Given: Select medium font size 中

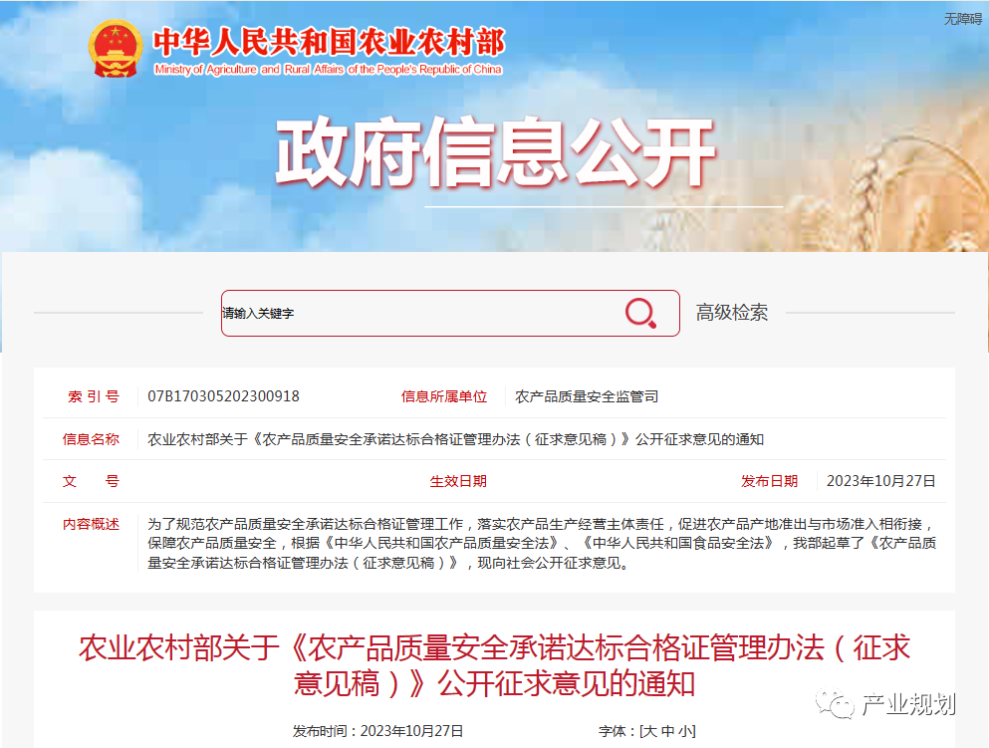Looking at the screenshot, I should (668, 731).
